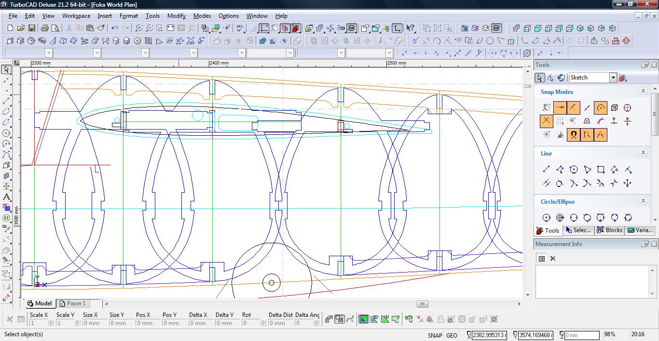
Task: Toggle the GEO indicator in status bar
Action: [452, 335]
